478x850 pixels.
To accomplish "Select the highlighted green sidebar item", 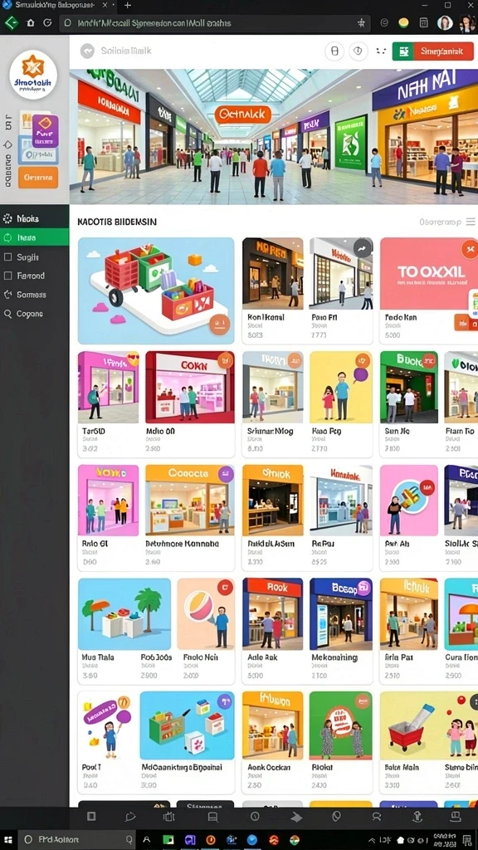I will coord(35,237).
